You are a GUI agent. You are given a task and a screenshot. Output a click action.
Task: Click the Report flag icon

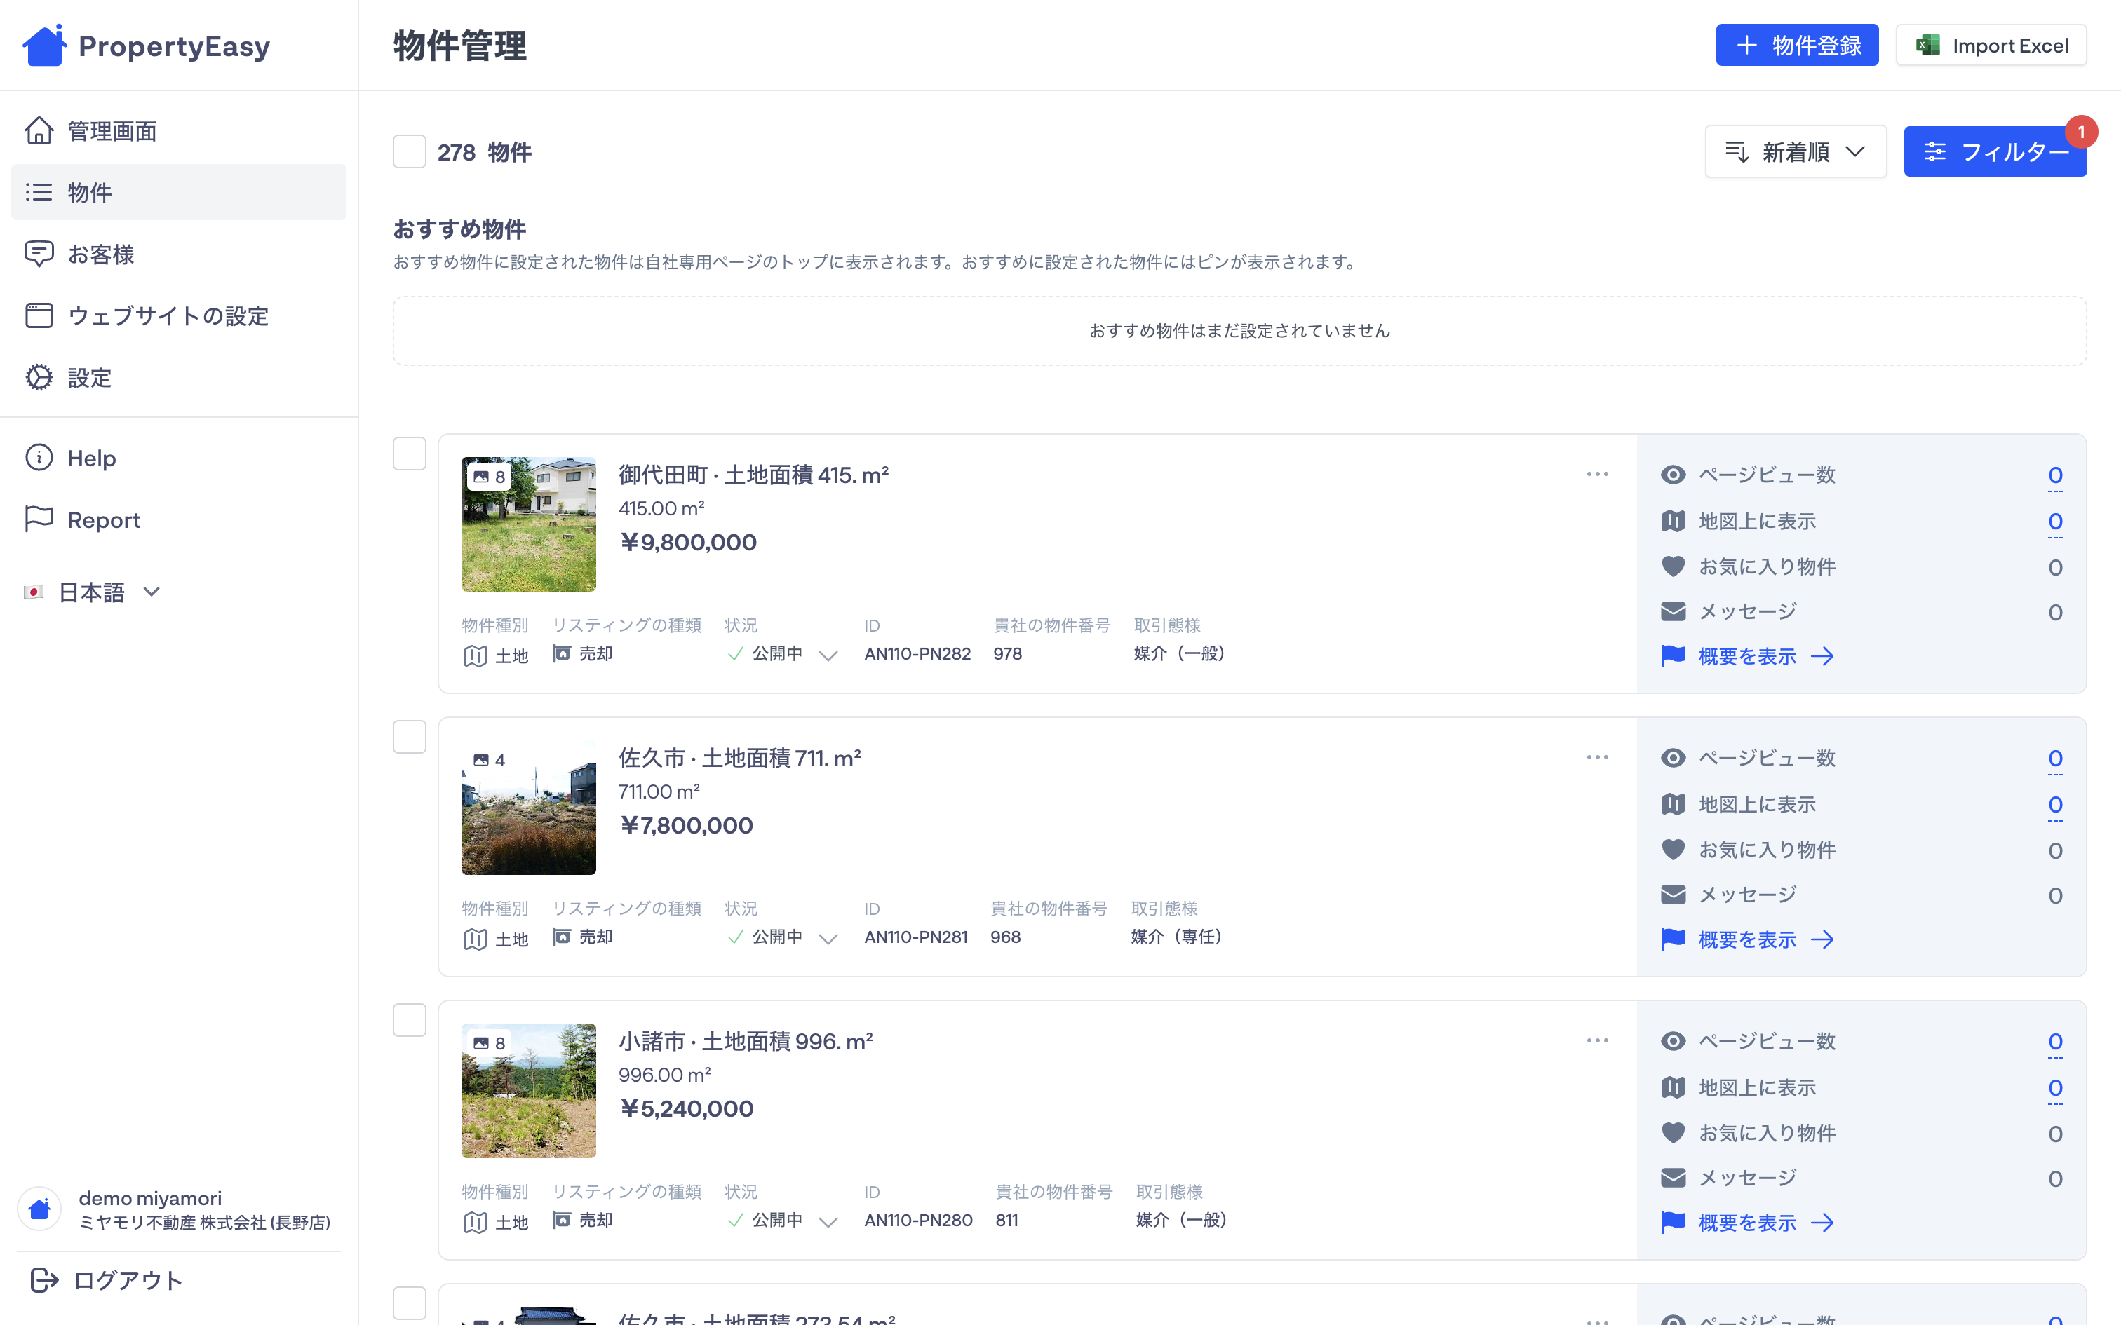point(39,519)
